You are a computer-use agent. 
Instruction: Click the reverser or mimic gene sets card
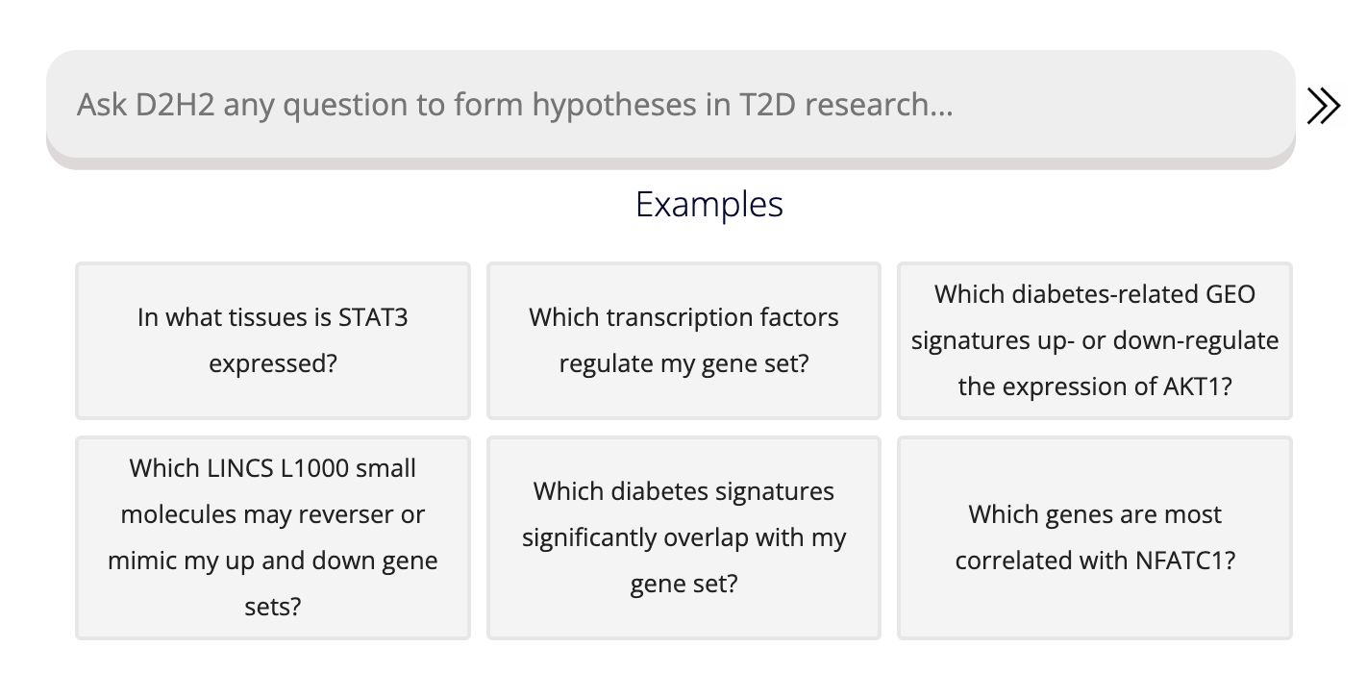(273, 537)
